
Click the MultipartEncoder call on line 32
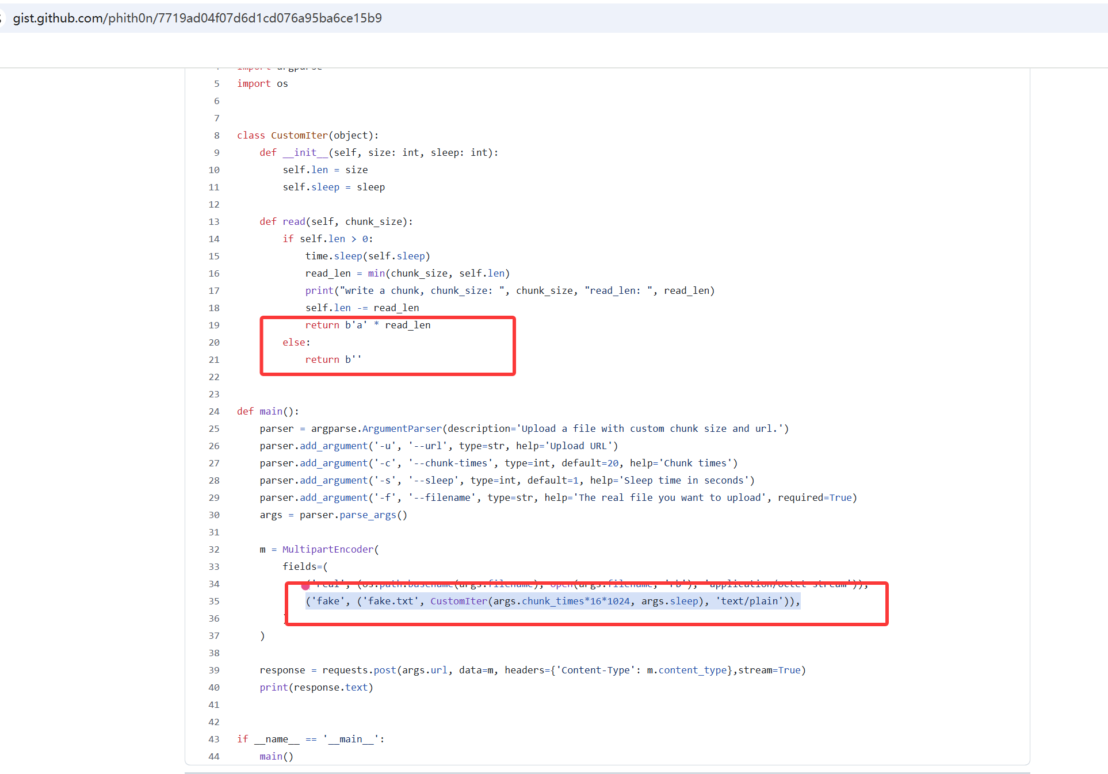click(x=328, y=549)
